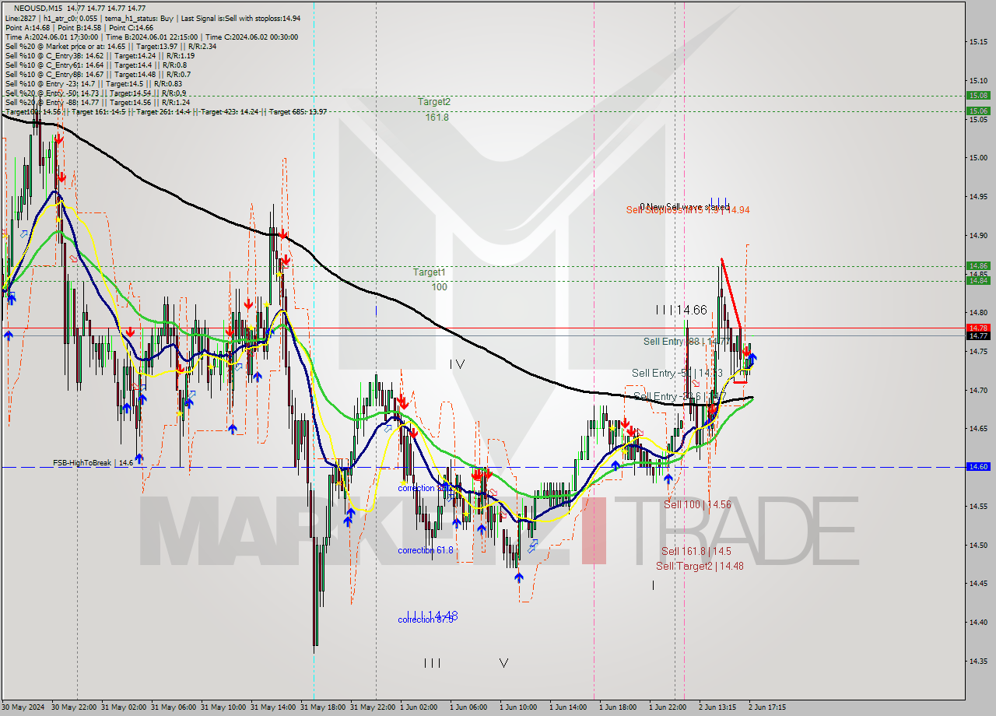This screenshot has width=996, height=716.
Task: Click the '100' label under Target1
Action: point(440,286)
